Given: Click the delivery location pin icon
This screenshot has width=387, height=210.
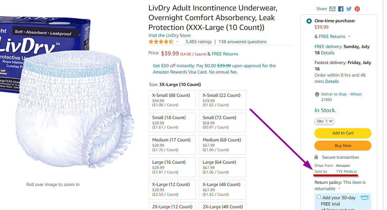Looking at the screenshot, I should coord(317,94).
